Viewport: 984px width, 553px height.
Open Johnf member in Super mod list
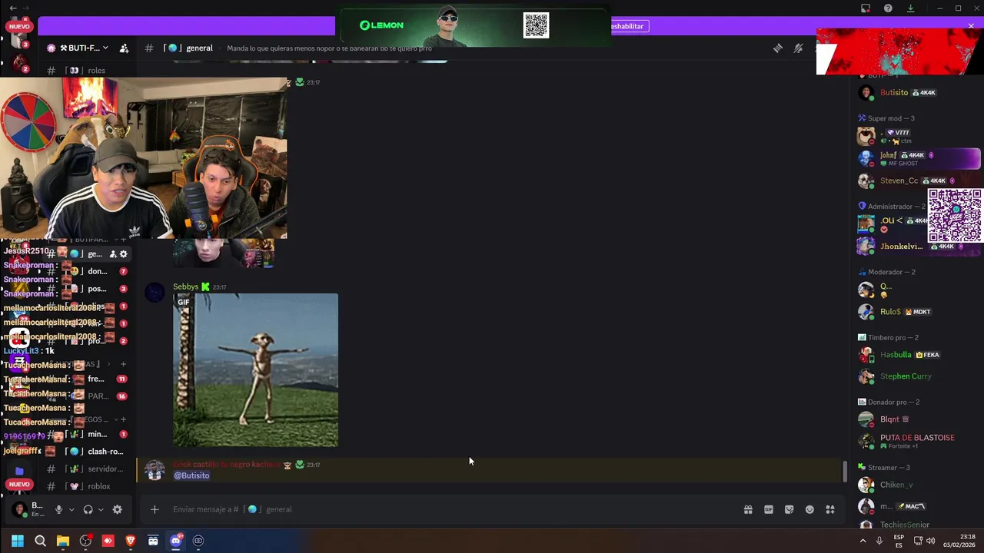coord(919,158)
